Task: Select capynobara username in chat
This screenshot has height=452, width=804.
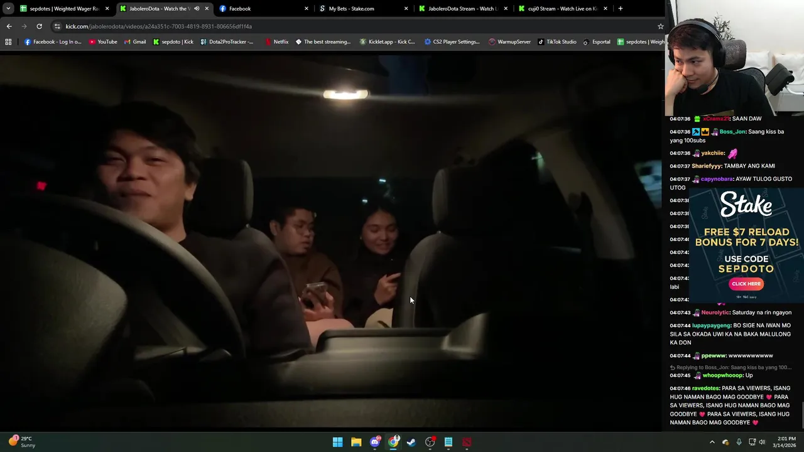Action: click(717, 179)
